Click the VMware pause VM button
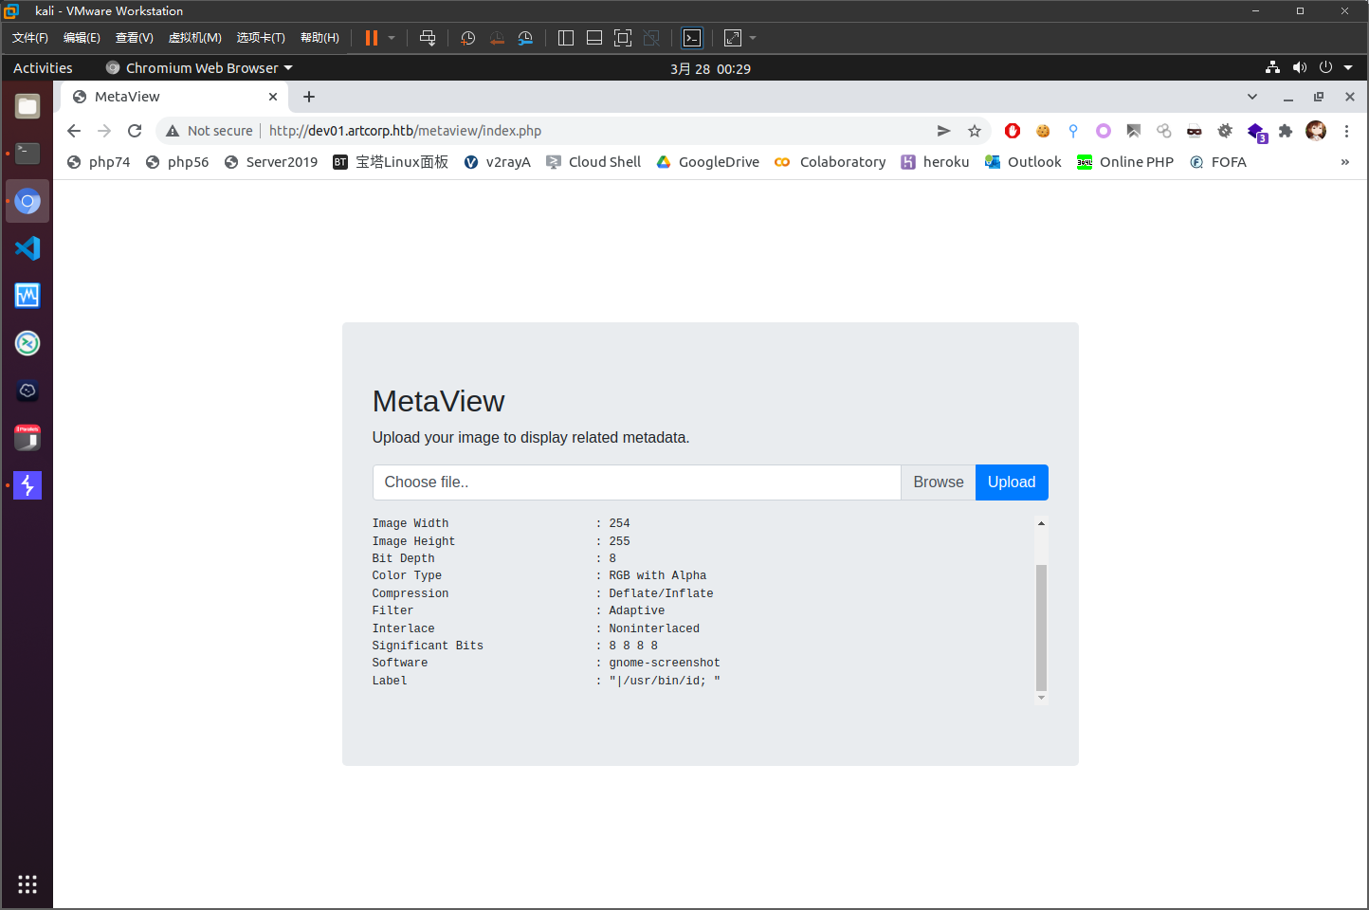This screenshot has width=1369, height=910. pyautogui.click(x=372, y=38)
